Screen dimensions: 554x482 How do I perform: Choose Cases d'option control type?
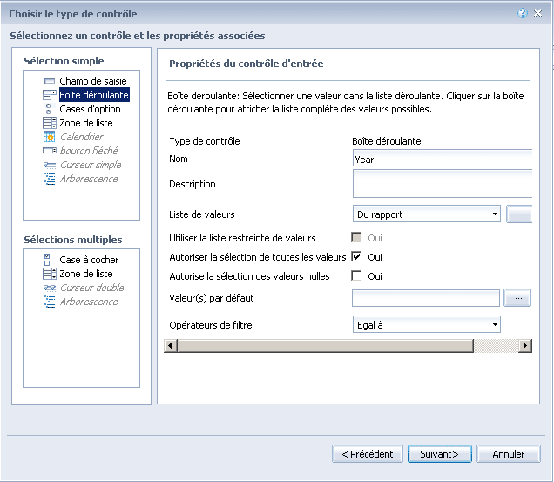(90, 109)
